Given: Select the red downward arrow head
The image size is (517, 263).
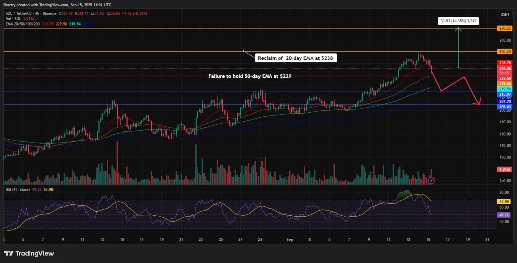Looking at the screenshot, I should 477,103.
